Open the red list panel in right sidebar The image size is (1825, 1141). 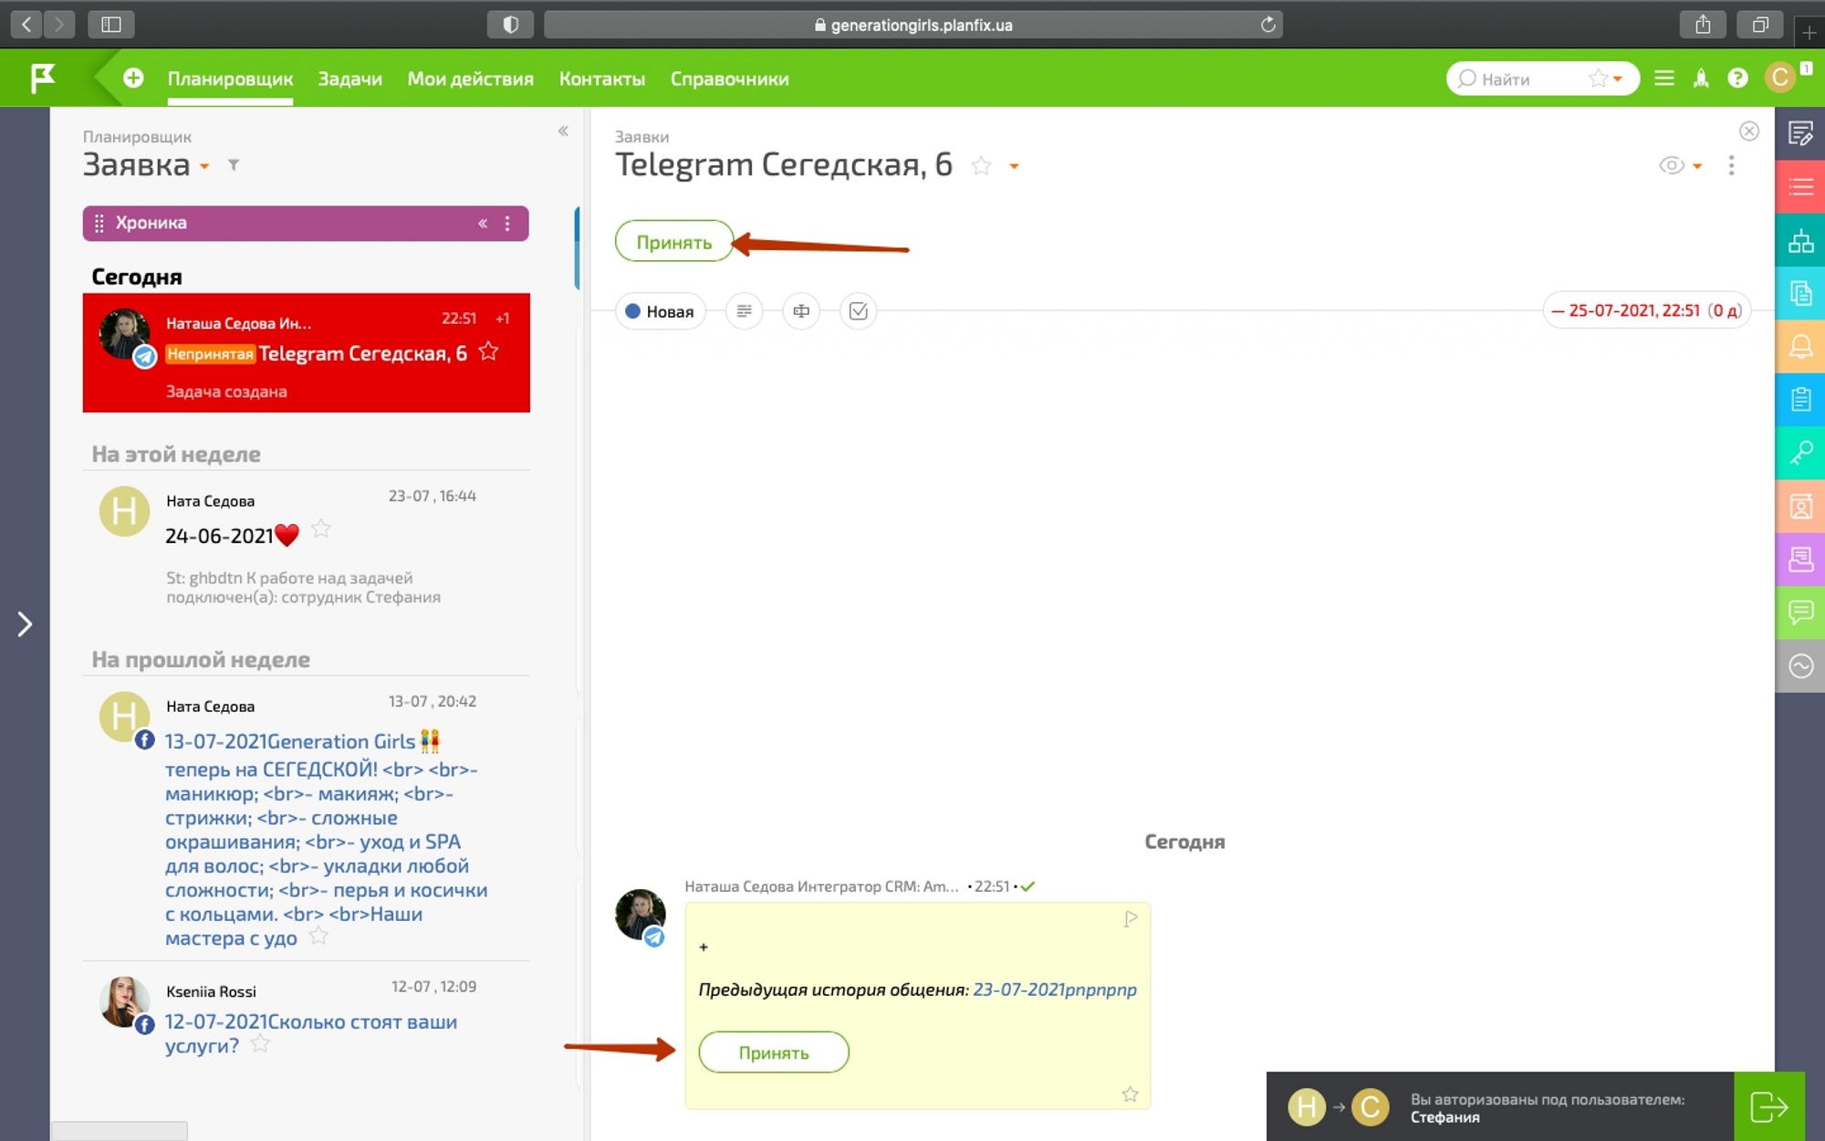pos(1800,187)
